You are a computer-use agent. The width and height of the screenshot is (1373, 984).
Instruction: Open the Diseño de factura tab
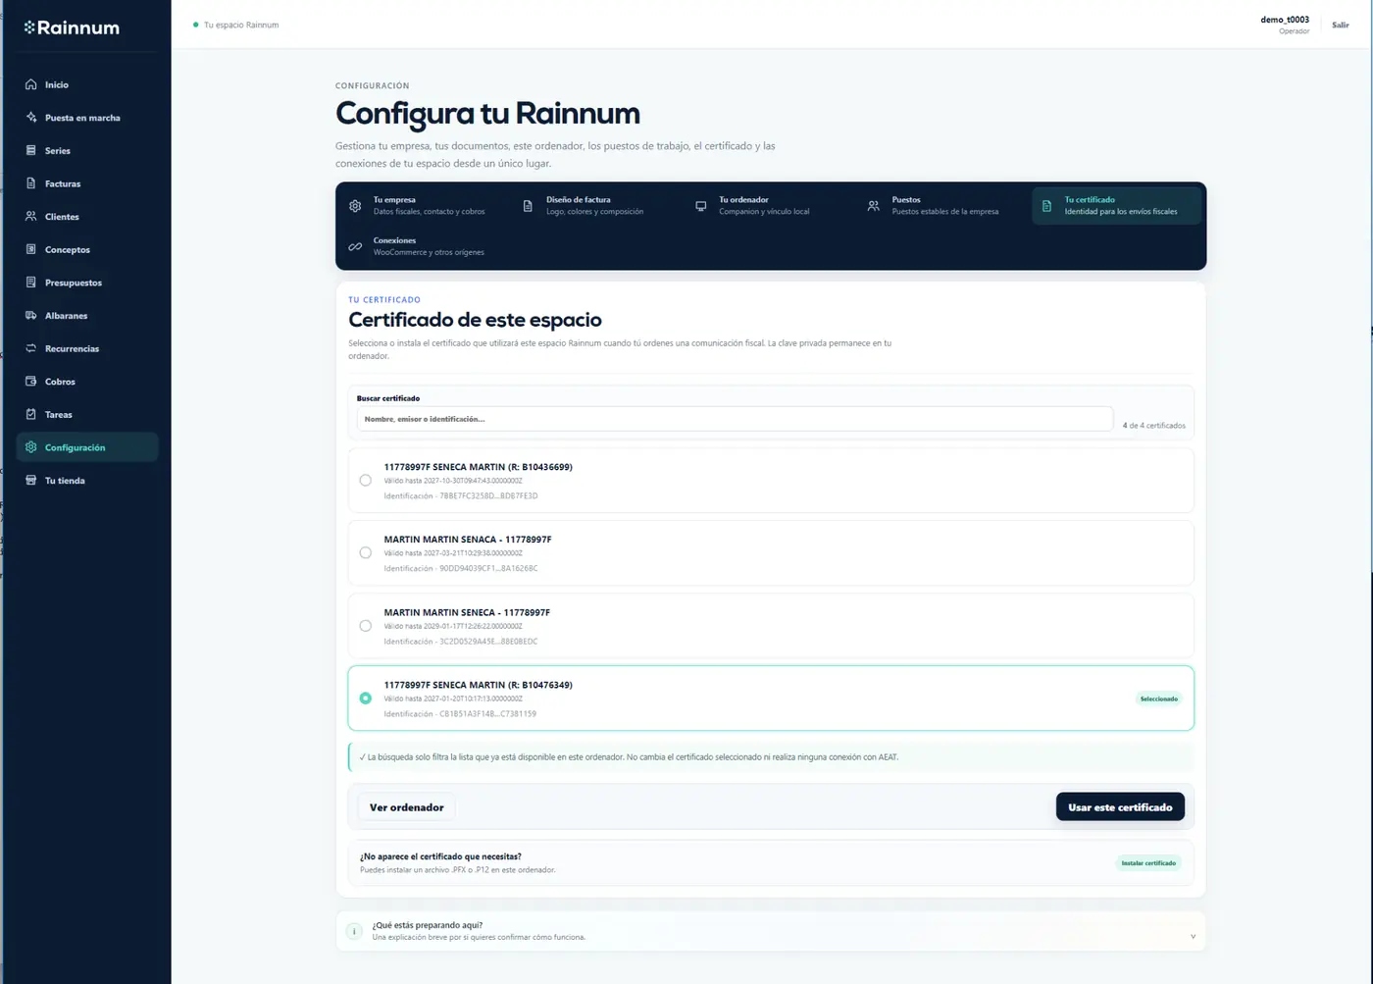(586, 205)
